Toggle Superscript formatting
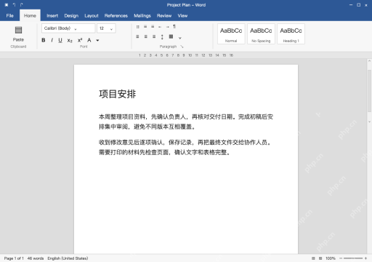This screenshot has width=372, height=262. [x=80, y=40]
